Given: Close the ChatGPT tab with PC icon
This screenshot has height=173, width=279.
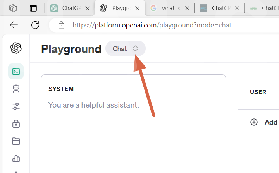Looking at the screenshot, I should click(237, 9).
